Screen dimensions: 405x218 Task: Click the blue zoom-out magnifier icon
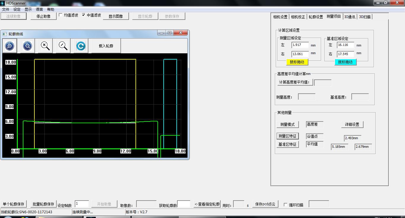27,46
